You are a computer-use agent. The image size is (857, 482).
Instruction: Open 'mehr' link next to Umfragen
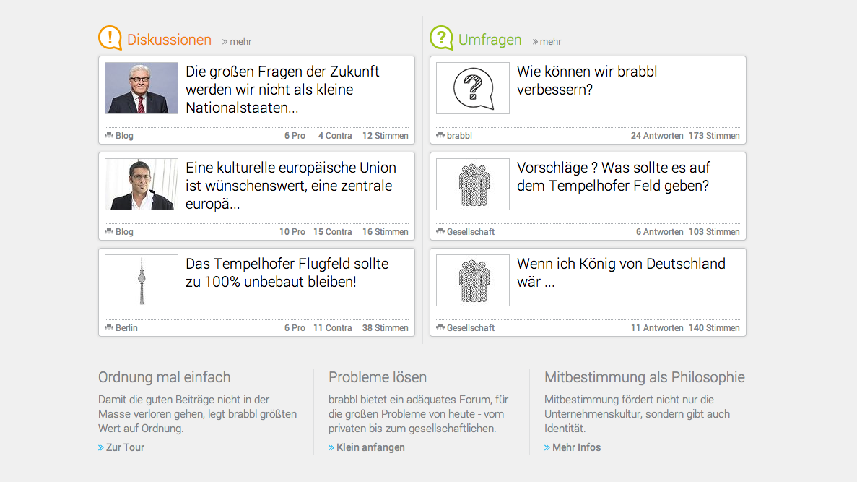tap(547, 42)
